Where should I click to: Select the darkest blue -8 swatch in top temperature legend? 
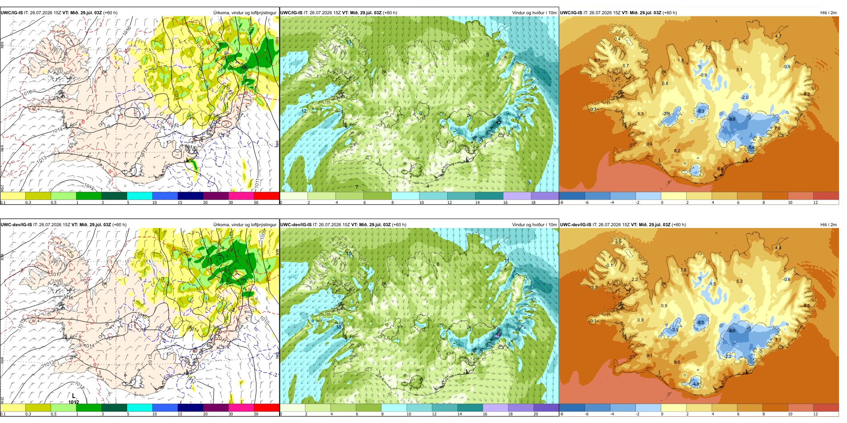point(572,195)
